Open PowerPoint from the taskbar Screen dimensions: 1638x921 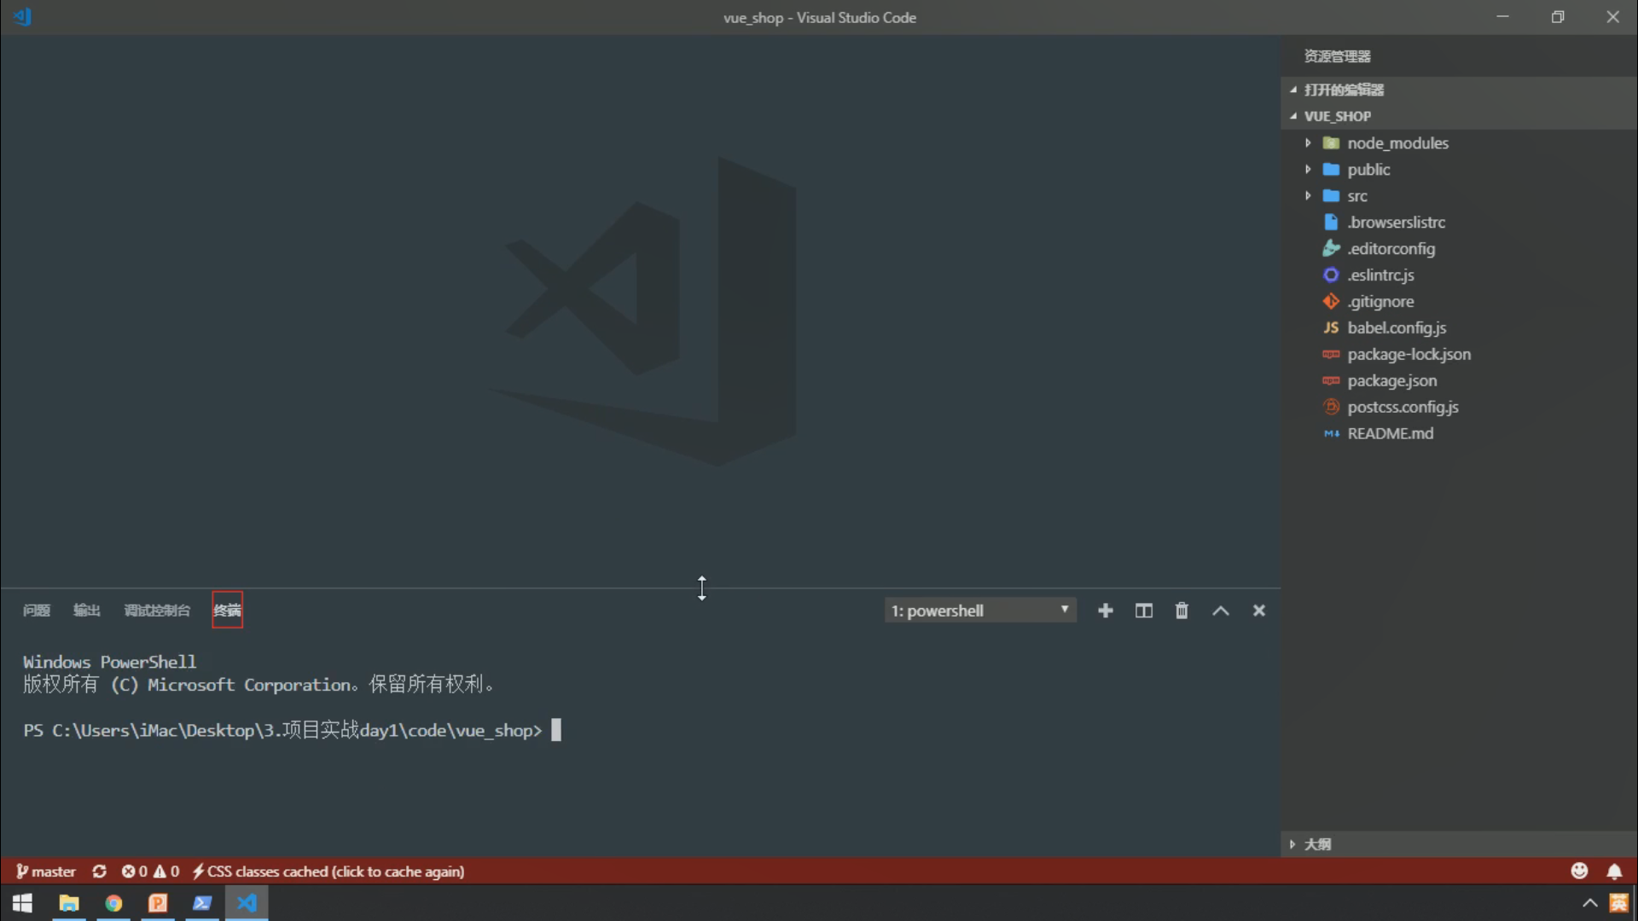(x=158, y=903)
